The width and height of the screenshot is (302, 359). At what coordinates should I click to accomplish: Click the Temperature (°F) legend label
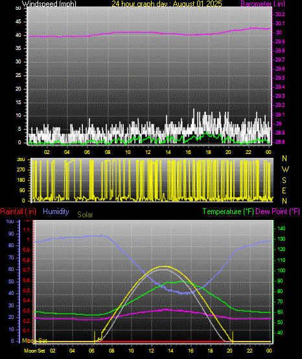click(228, 212)
